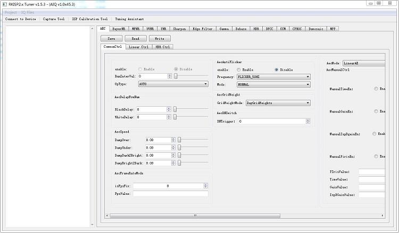
Task: Click the DampOver spinner arrows
Action: coord(173,140)
